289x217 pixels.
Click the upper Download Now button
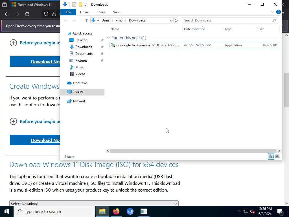35,62
